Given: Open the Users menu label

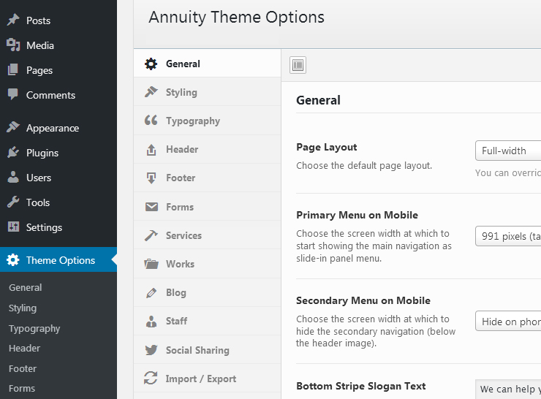Looking at the screenshot, I should [x=39, y=178].
